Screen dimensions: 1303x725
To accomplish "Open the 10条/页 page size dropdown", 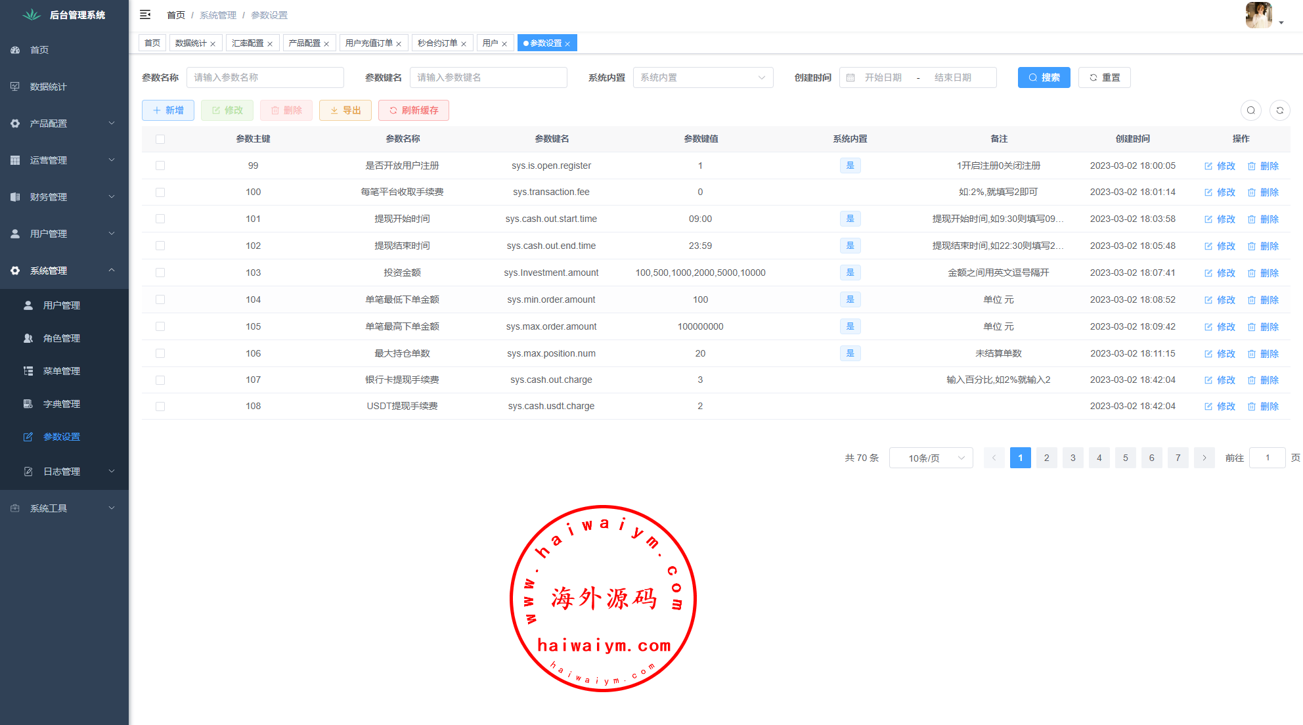I will click(931, 458).
